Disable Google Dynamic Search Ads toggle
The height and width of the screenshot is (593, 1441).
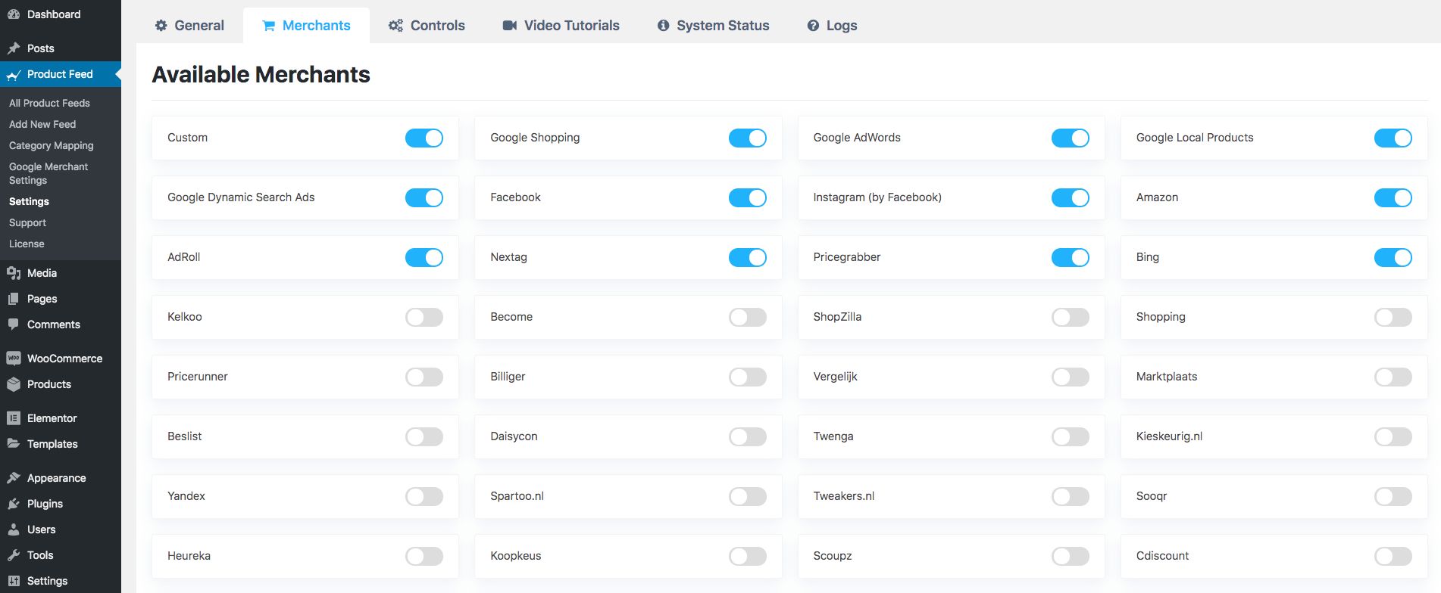(x=424, y=197)
